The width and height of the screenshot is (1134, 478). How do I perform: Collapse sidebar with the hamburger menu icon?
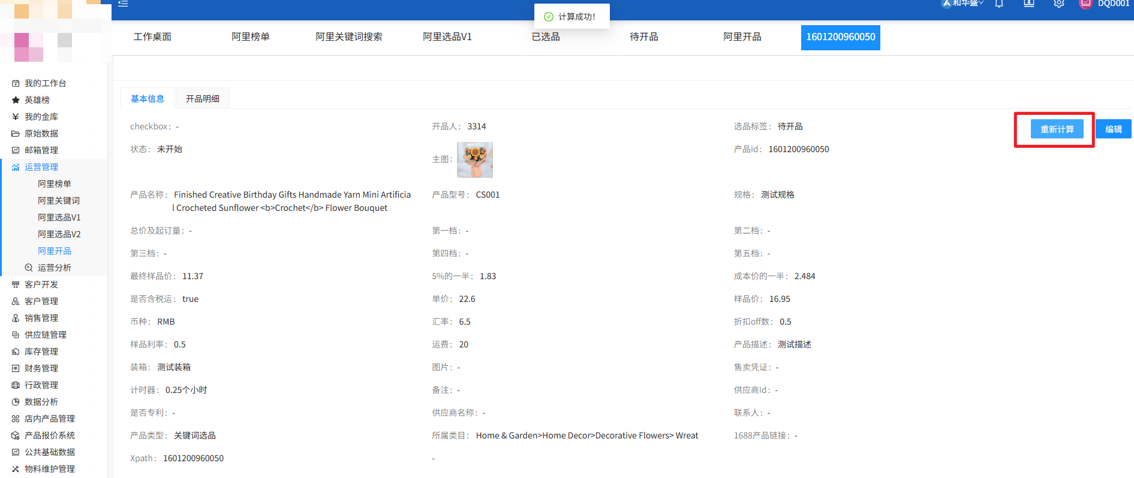click(123, 3)
